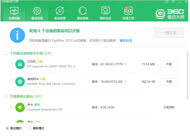
Task: Switch to the 驱动安装 tab label
Action: pyautogui.click(x=37, y=18)
